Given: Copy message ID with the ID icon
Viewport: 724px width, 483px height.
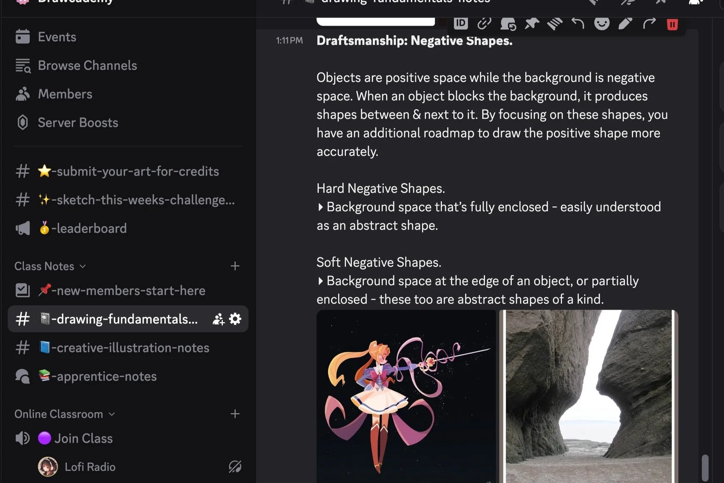Looking at the screenshot, I should click(x=461, y=23).
